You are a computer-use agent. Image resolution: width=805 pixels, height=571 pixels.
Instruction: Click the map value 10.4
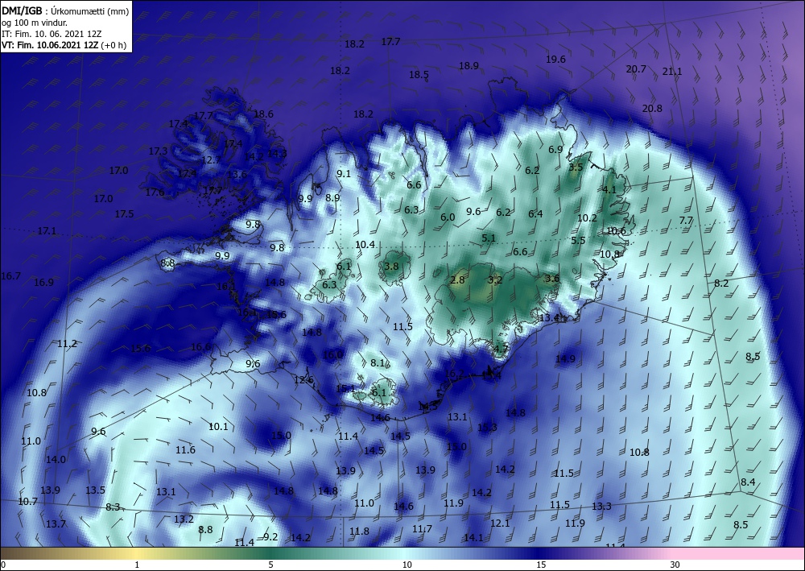click(365, 244)
